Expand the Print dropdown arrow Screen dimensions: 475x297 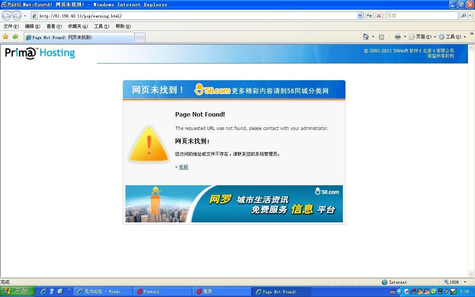pyautogui.click(x=405, y=37)
